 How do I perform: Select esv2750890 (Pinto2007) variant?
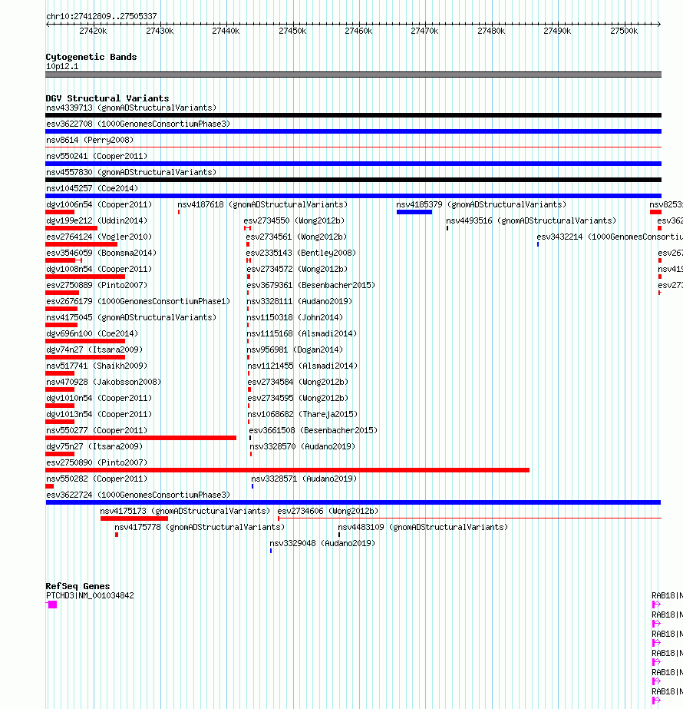(x=97, y=462)
